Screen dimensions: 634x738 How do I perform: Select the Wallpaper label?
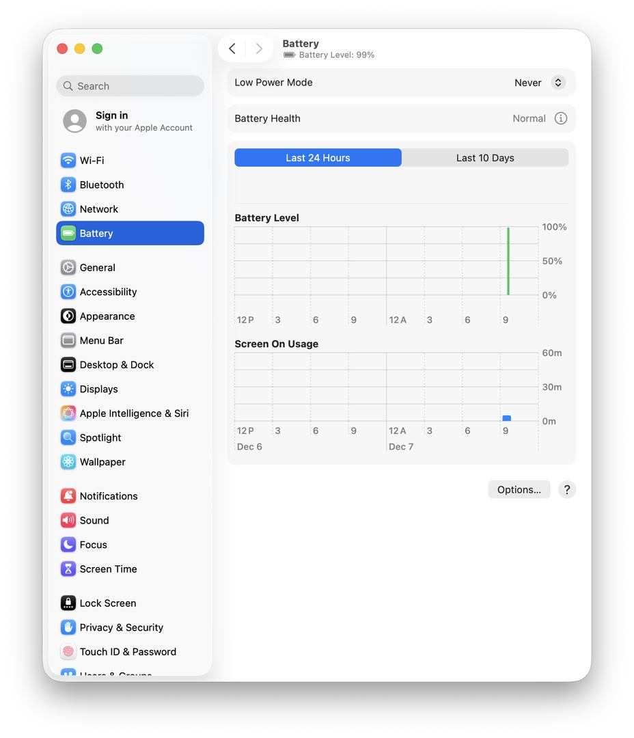102,462
